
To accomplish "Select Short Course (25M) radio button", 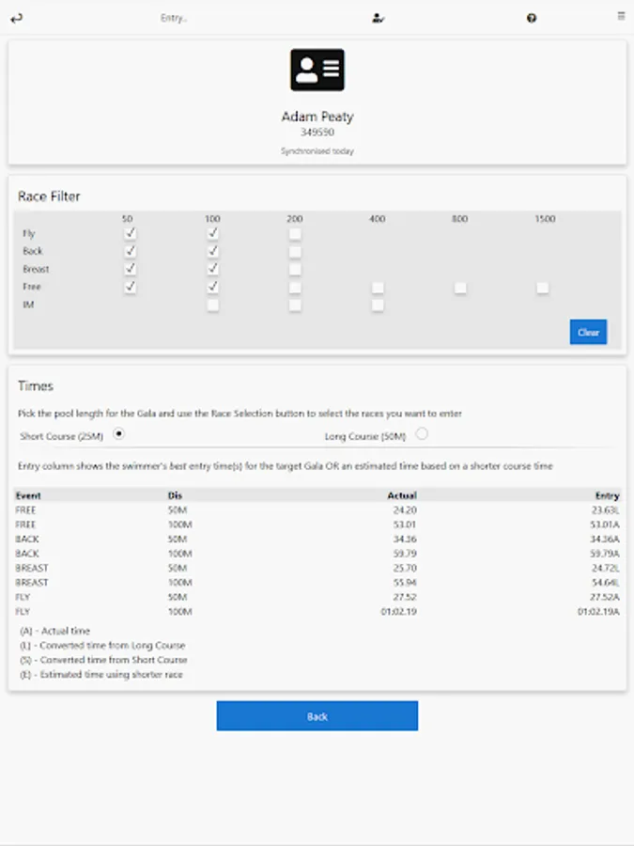I will tap(118, 433).
